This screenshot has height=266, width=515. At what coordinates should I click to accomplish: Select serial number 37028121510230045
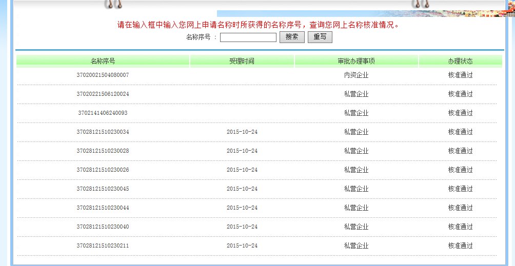tap(103, 189)
